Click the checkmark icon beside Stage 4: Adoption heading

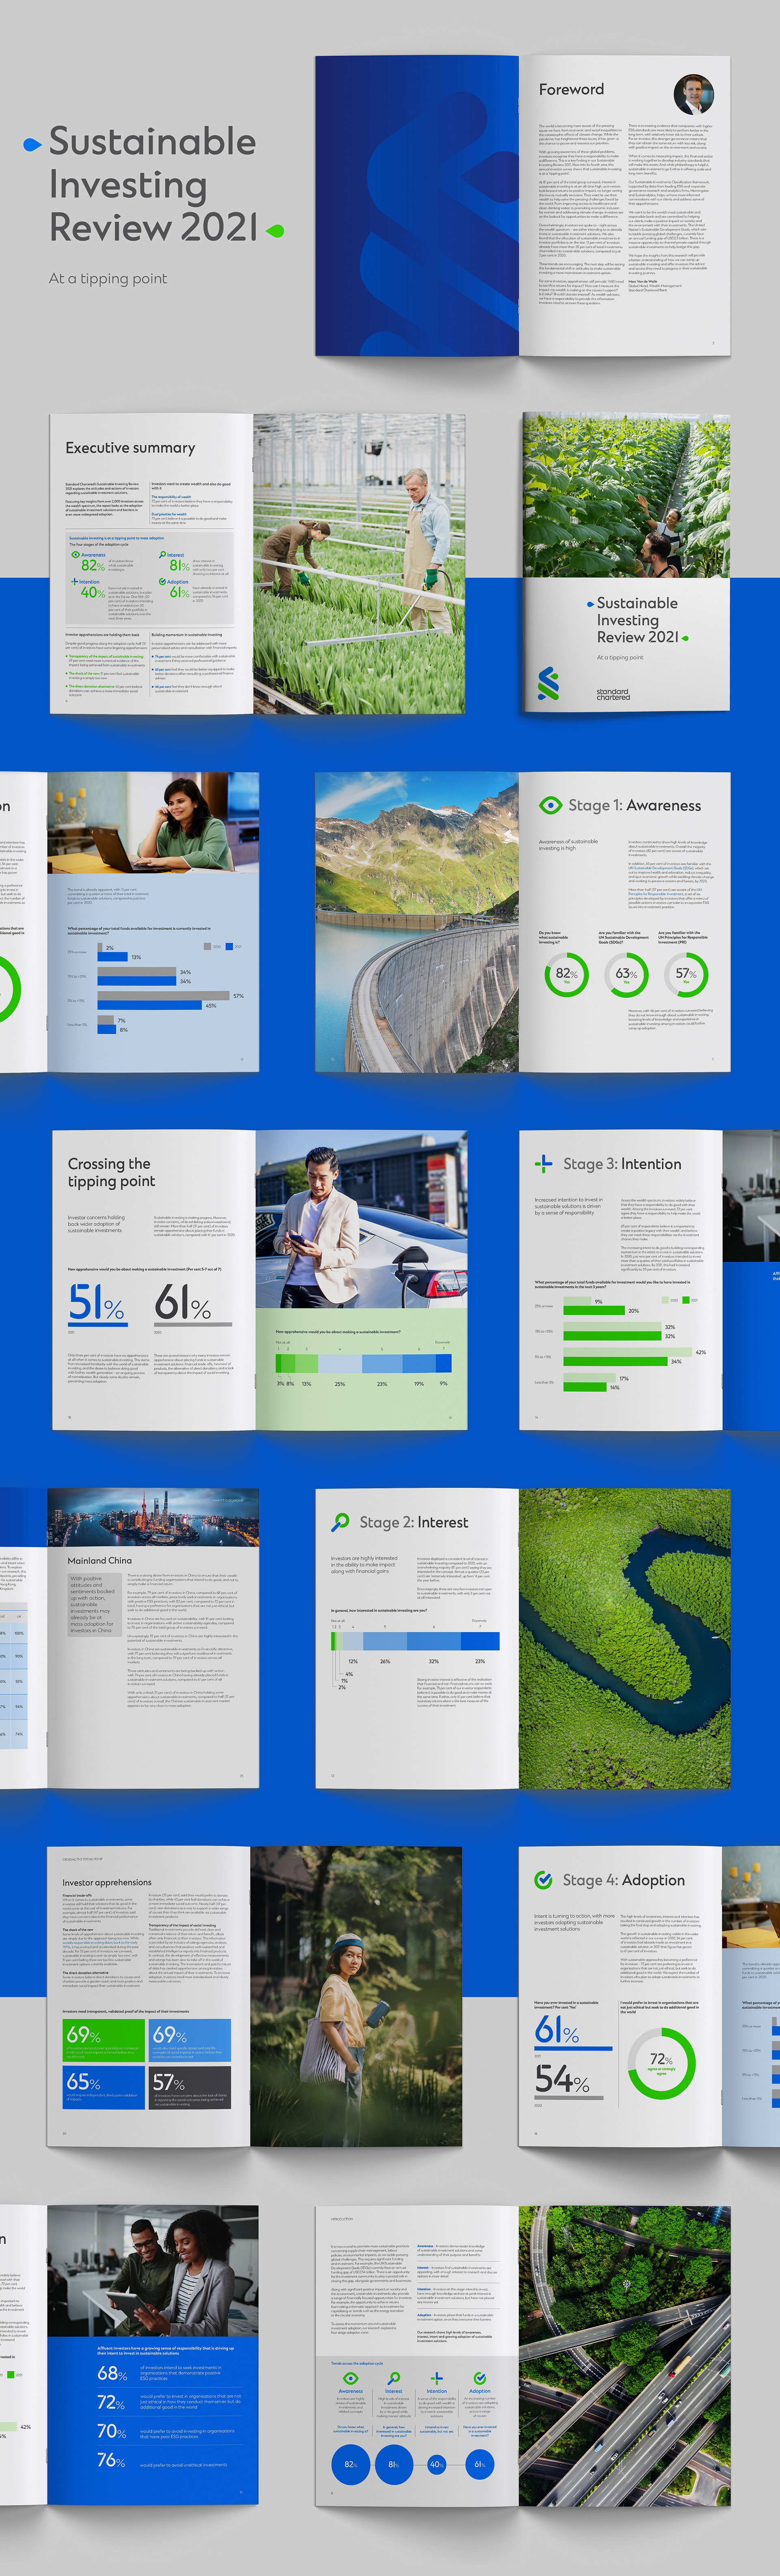coord(543,1879)
